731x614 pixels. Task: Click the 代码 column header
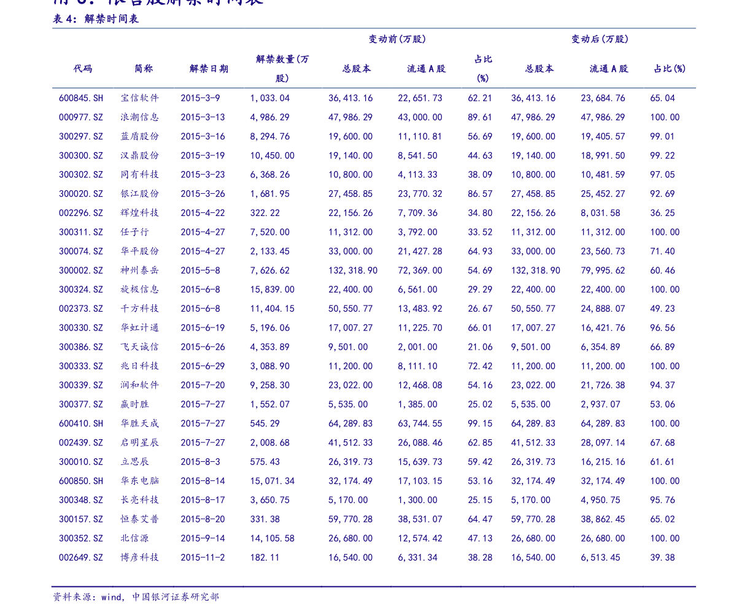coord(82,69)
